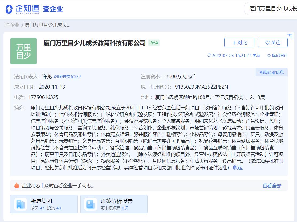Click the 万里目少 green company logo
The height and width of the screenshot is (222, 297).
23,51
